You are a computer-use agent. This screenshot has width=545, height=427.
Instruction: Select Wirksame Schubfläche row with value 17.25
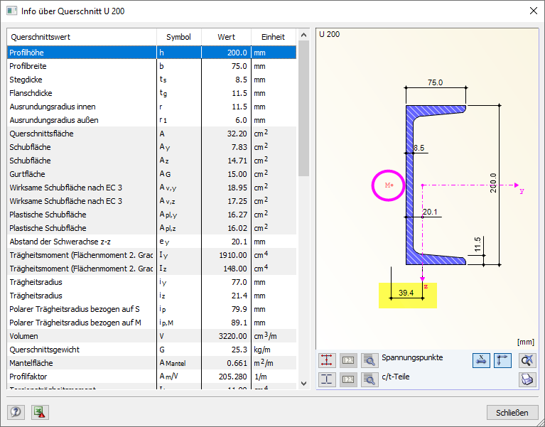(x=151, y=201)
